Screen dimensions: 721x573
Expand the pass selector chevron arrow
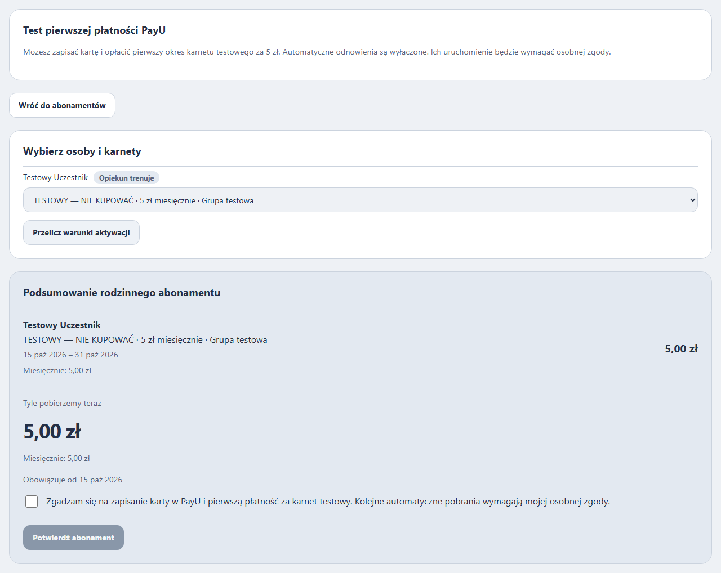tap(692, 200)
